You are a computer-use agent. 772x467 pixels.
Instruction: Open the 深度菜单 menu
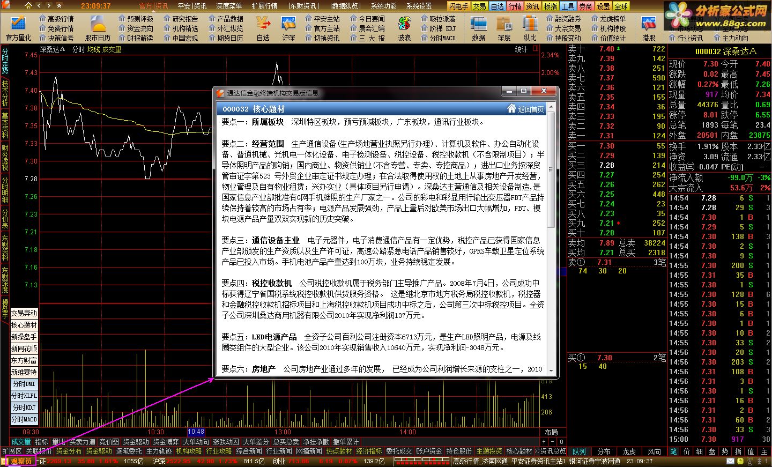point(229,6)
